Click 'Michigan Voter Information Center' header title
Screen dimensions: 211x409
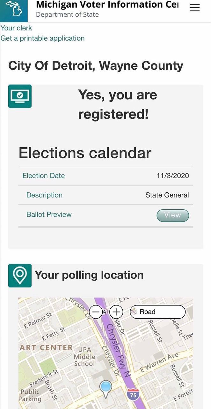[107, 5]
